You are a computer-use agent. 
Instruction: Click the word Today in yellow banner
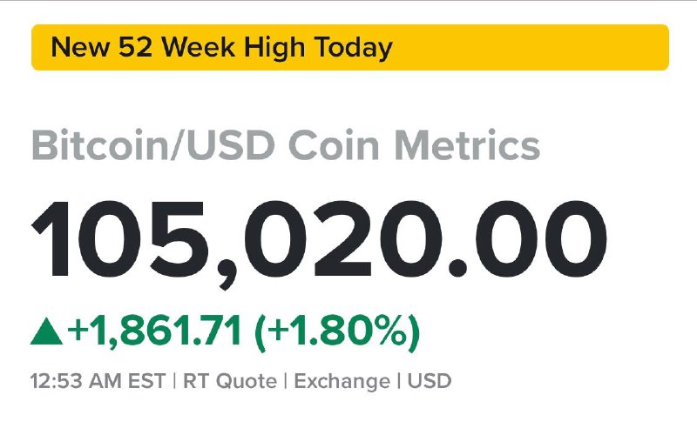pos(354,48)
